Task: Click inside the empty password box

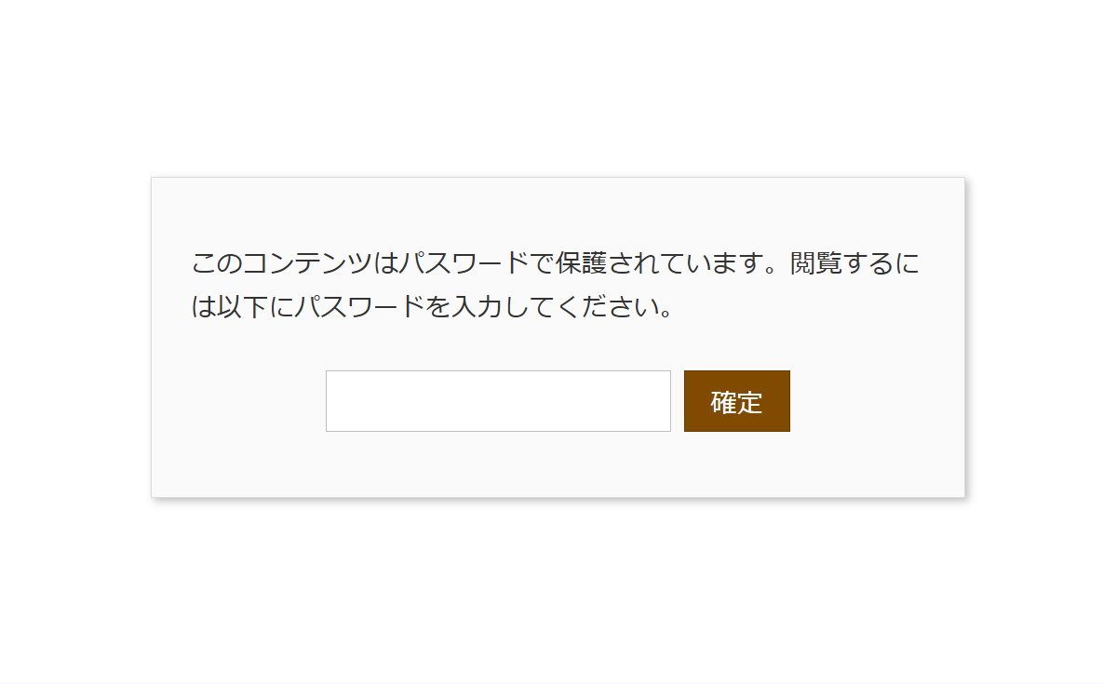Action: point(498,401)
